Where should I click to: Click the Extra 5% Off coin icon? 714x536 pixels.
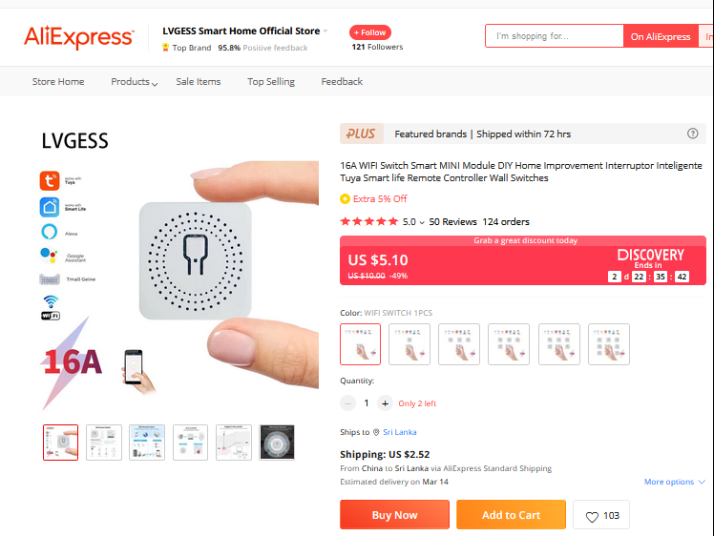pyautogui.click(x=345, y=198)
